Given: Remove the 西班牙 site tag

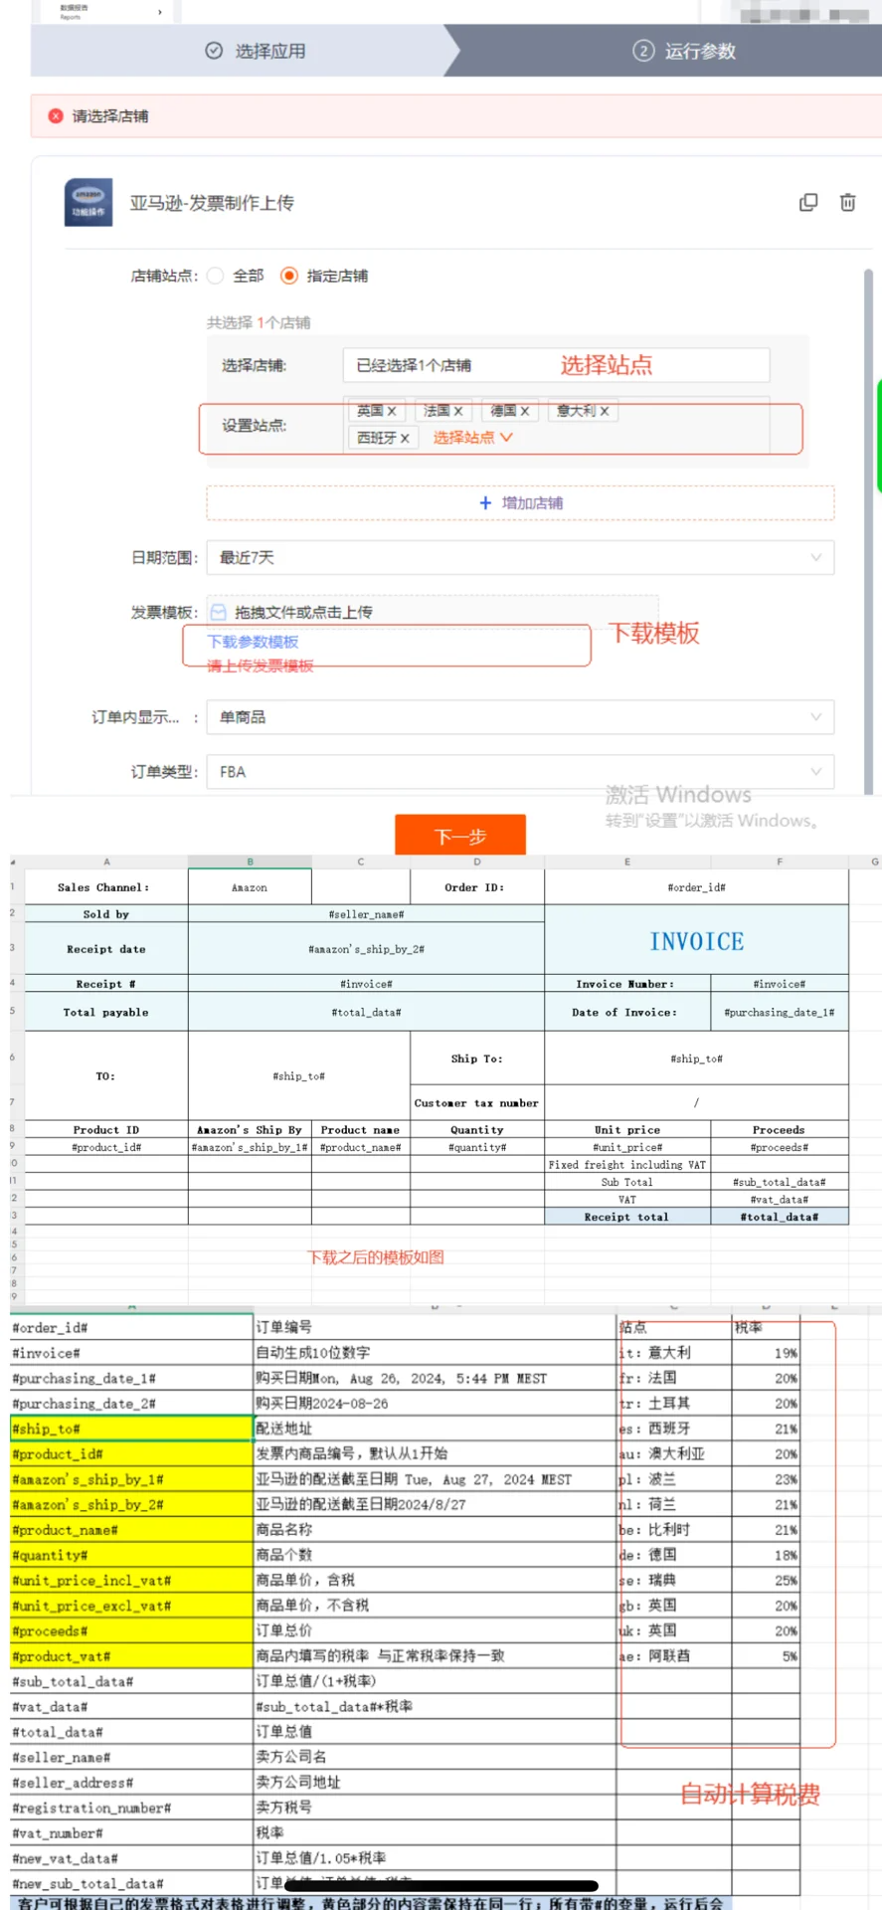Looking at the screenshot, I should [x=405, y=438].
